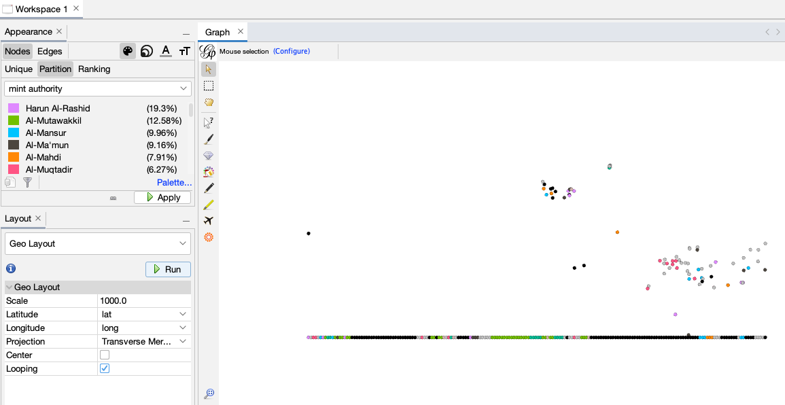The width and height of the screenshot is (785, 405).
Task: Minimize the Appearance panel
Action: [186, 34]
